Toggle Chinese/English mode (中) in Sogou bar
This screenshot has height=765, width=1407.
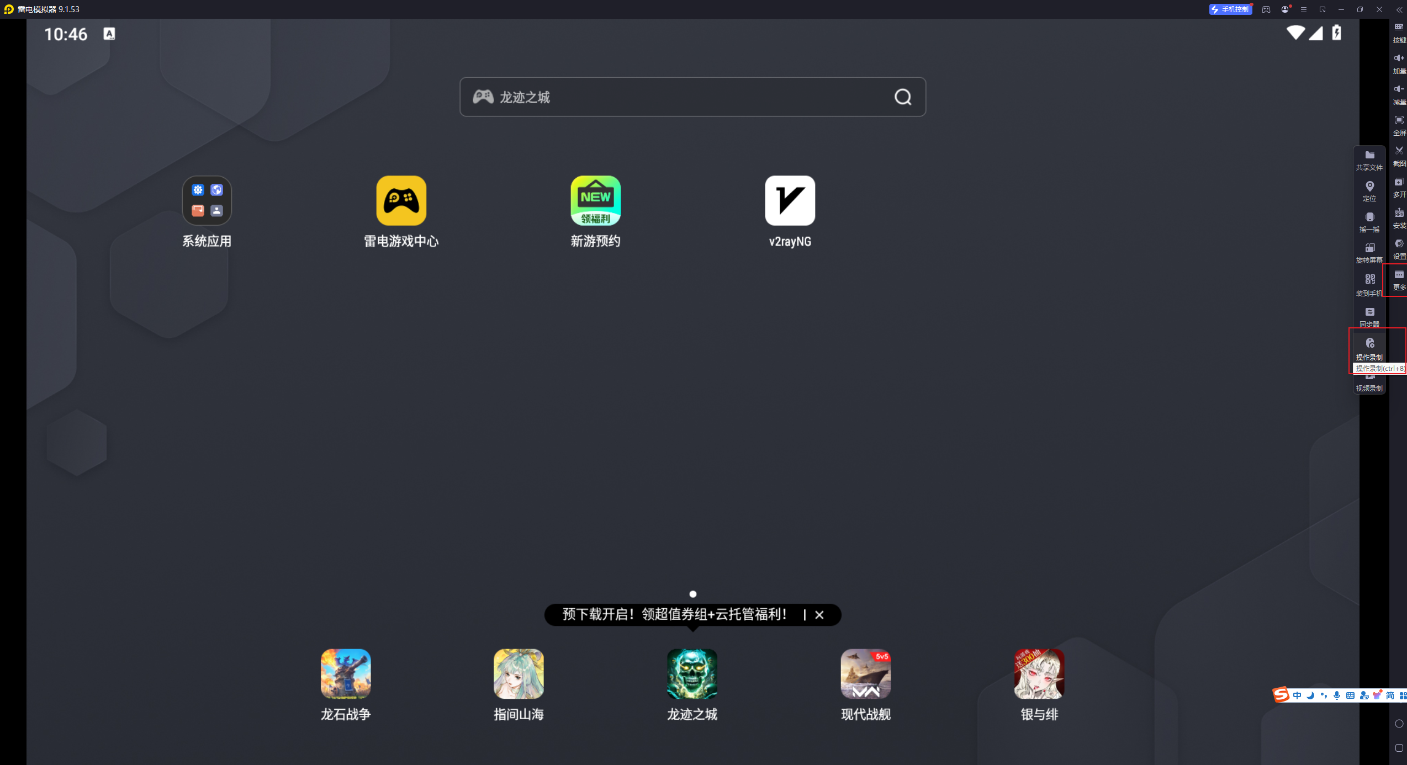[1297, 695]
